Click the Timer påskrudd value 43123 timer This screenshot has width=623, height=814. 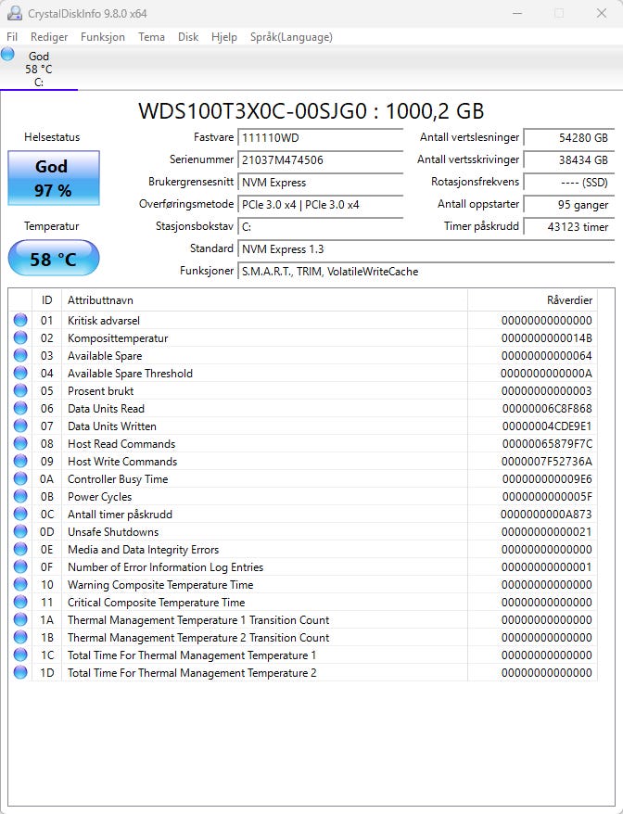[569, 227]
